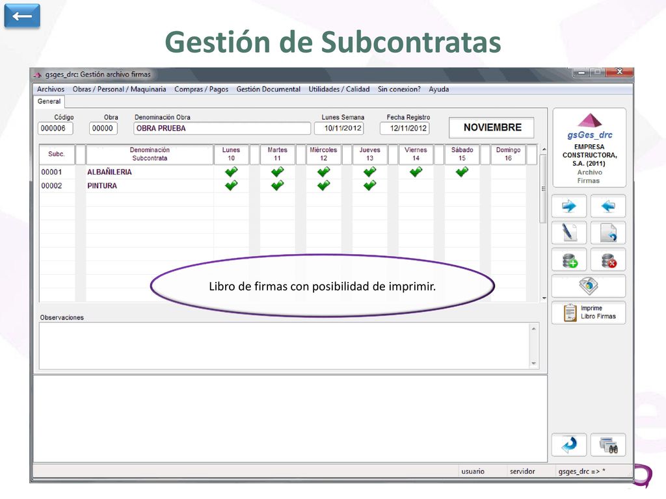The image size is (666, 499).
Task: Click the blue left-arrow previous record icon
Action: click(x=608, y=206)
